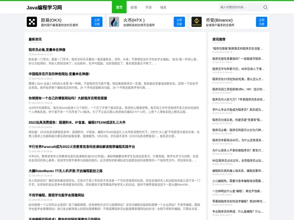The width and height of the screenshot is (294, 220).
Task: Click excerpt beginning 从8月中旬离职后
Action: (114, 110)
